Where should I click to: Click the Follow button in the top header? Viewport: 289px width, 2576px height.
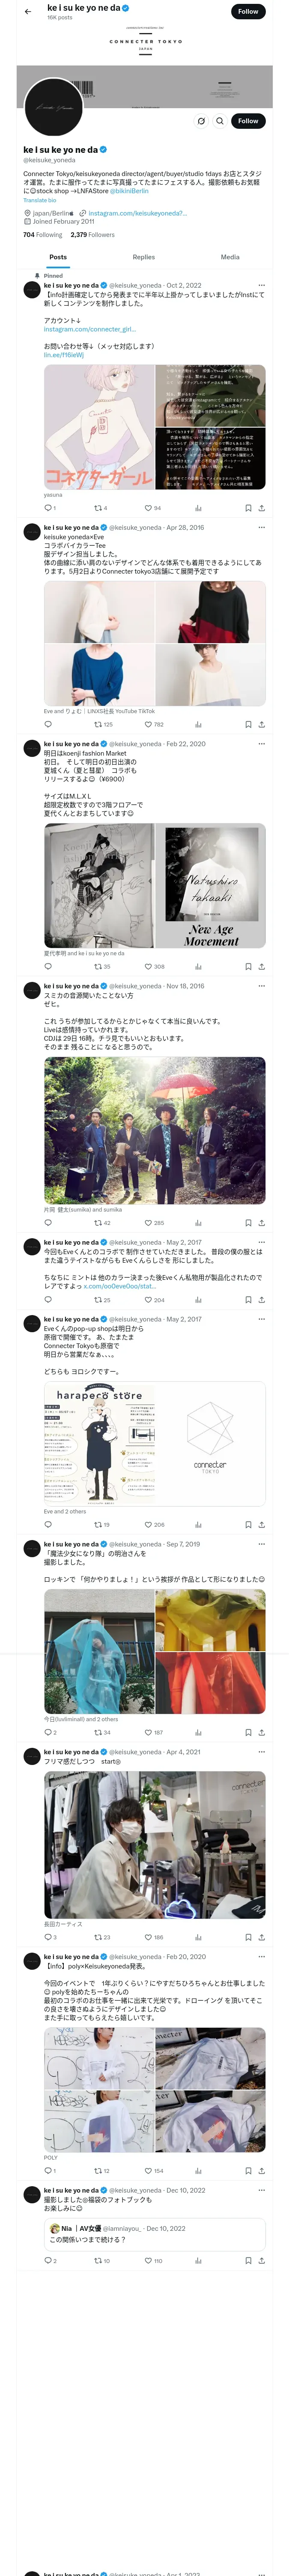click(248, 12)
